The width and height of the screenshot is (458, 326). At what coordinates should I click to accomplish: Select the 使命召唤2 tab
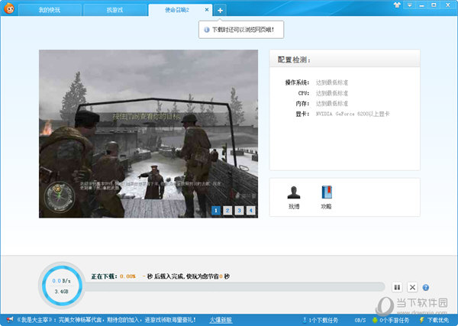pyautogui.click(x=177, y=10)
